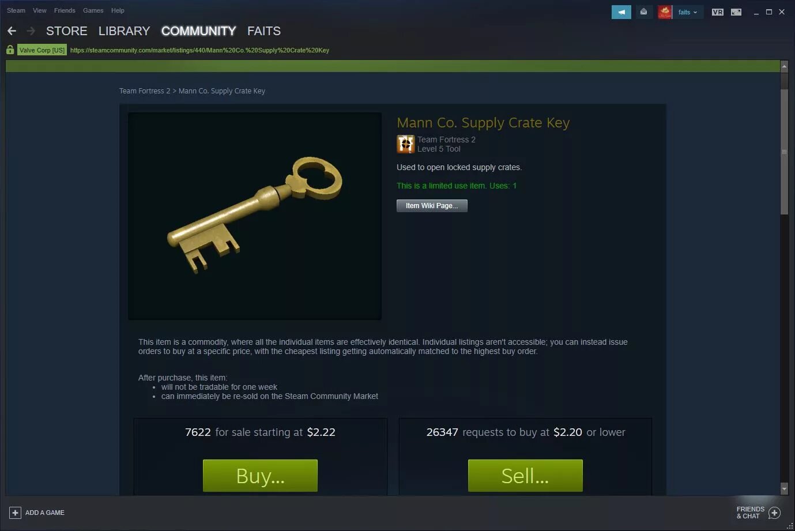Switch to Big Picture mode icon
The image size is (795, 531).
[736, 12]
